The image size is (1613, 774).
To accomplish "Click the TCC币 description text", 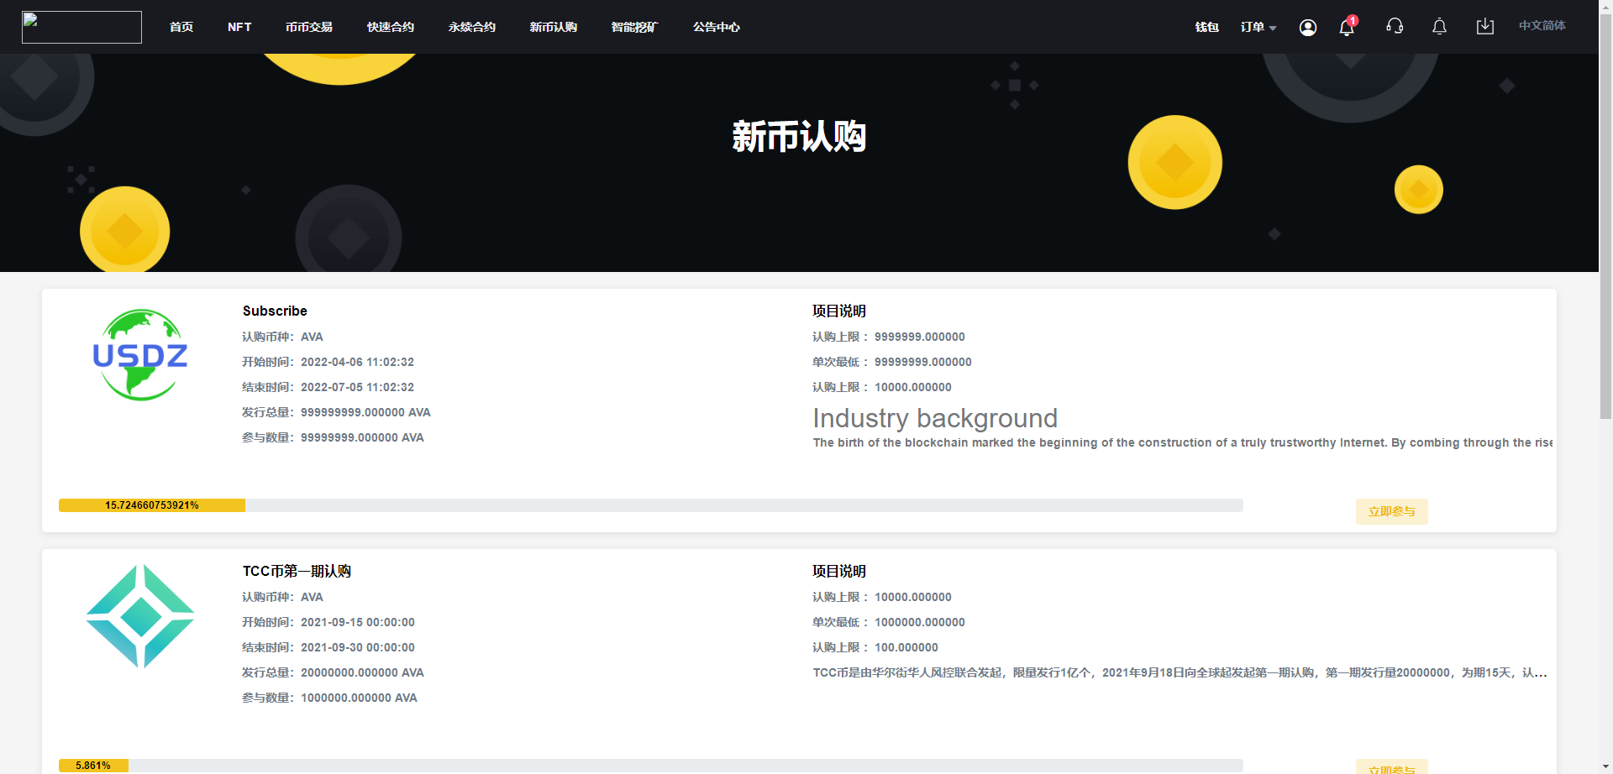I will point(1180,673).
